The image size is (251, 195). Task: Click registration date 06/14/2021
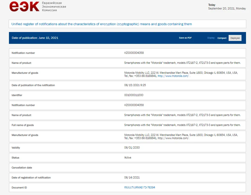(x=132, y=177)
